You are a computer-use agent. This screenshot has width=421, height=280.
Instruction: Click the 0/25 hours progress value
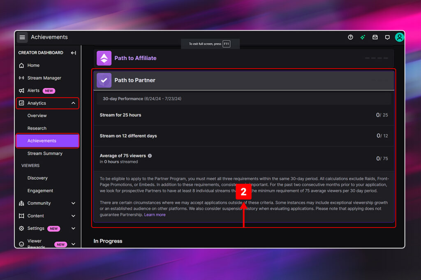pyautogui.click(x=382, y=115)
